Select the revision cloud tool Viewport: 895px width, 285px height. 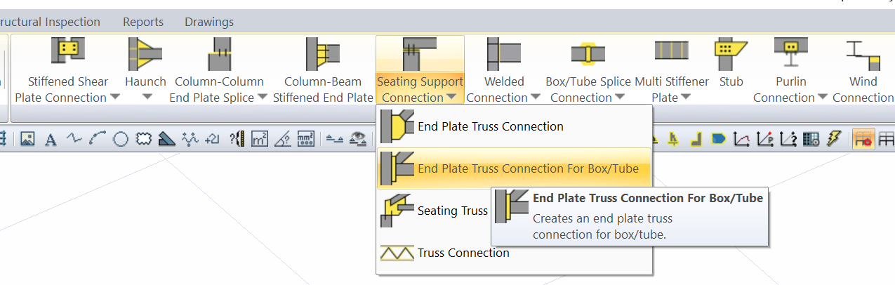pyautogui.click(x=144, y=139)
